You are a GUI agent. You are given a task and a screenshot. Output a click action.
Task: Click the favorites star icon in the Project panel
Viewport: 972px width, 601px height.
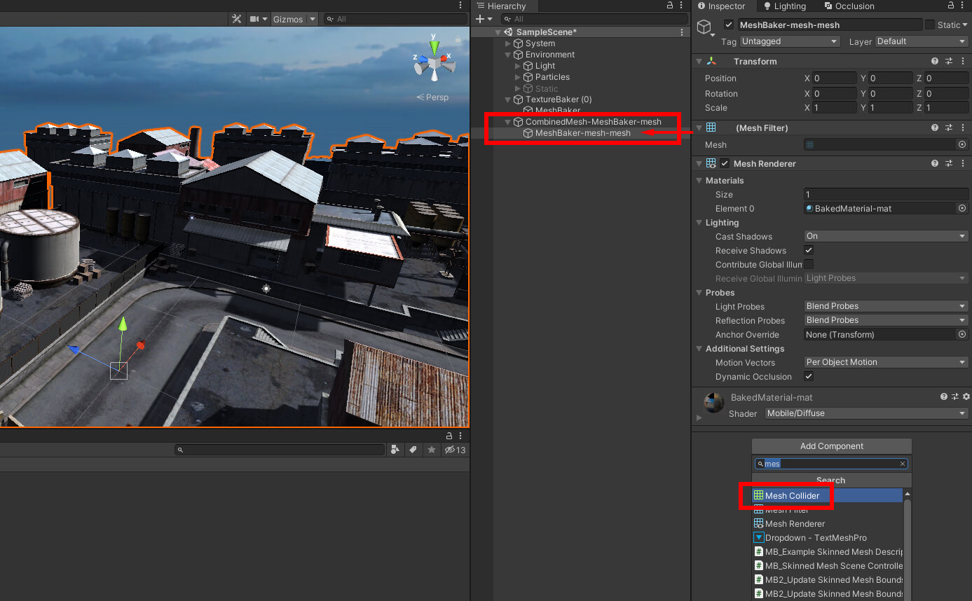click(431, 450)
